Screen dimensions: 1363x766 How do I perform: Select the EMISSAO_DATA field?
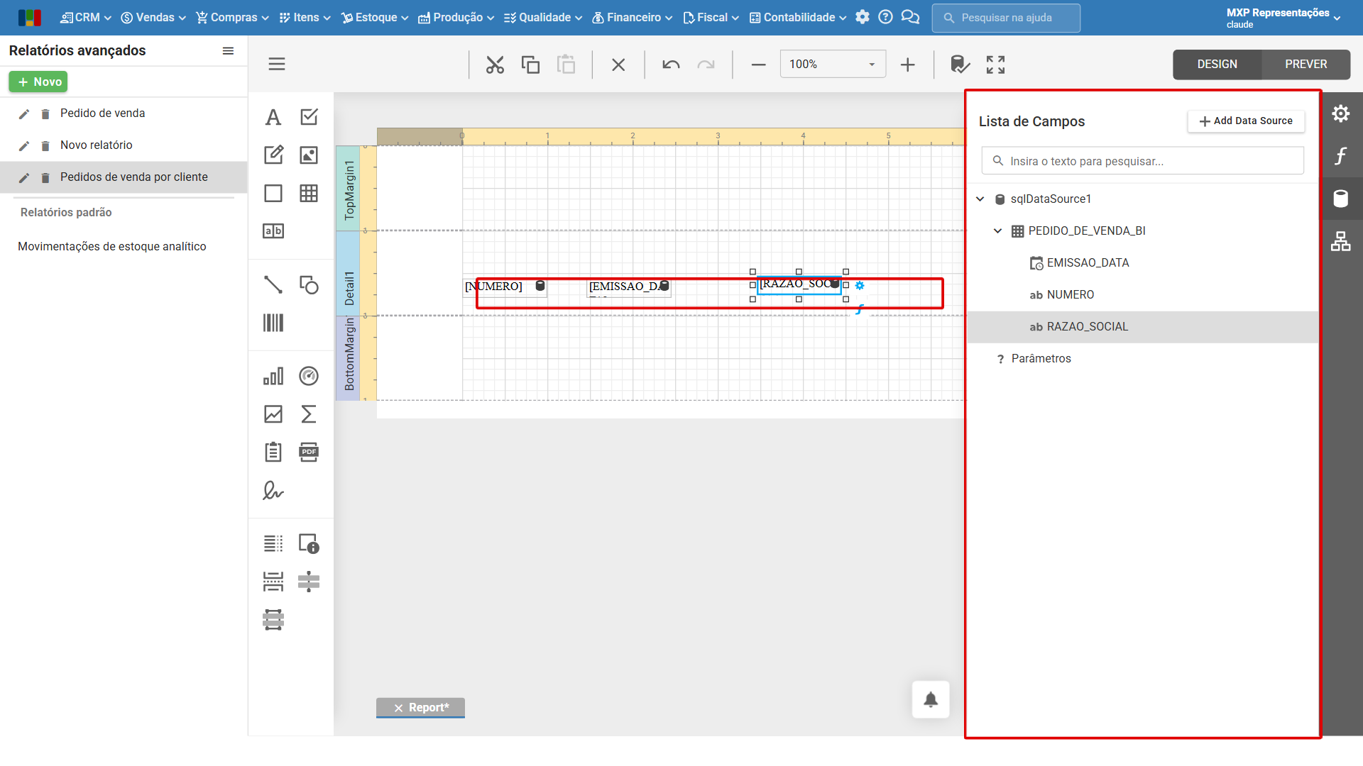[1088, 262]
